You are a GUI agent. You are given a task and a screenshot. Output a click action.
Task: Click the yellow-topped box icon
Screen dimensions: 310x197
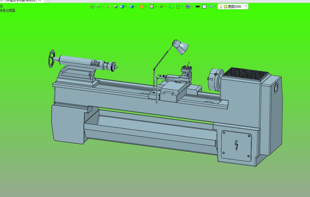click(115, 6)
